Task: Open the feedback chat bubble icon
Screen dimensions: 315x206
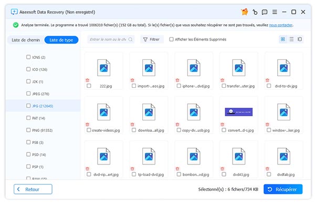Action: tap(265, 12)
